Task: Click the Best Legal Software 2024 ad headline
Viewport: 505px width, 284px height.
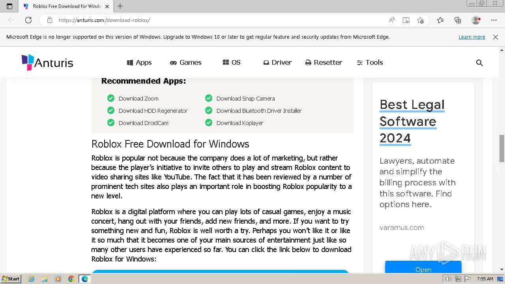Action: click(412, 121)
